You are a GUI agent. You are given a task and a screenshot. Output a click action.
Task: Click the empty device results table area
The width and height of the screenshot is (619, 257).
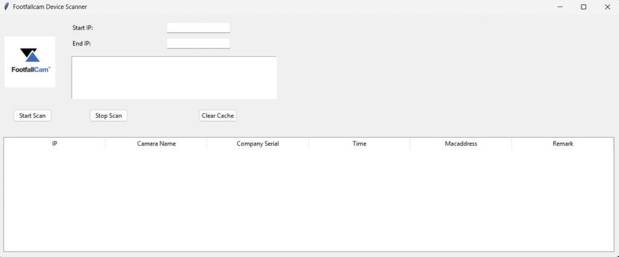[308, 200]
